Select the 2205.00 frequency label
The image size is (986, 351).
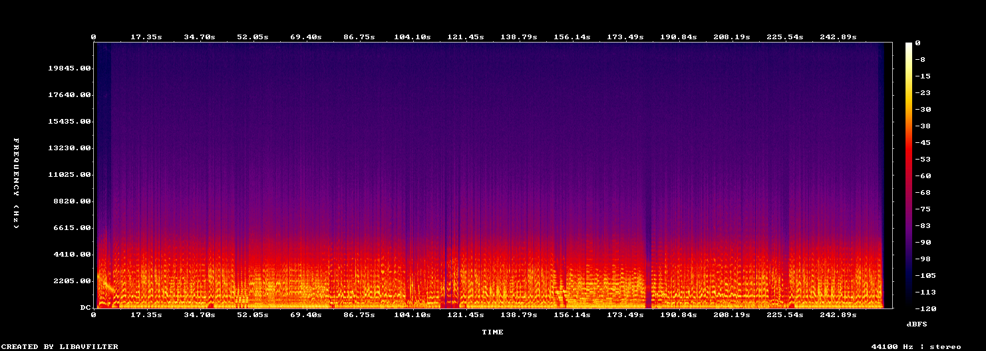[x=72, y=281]
